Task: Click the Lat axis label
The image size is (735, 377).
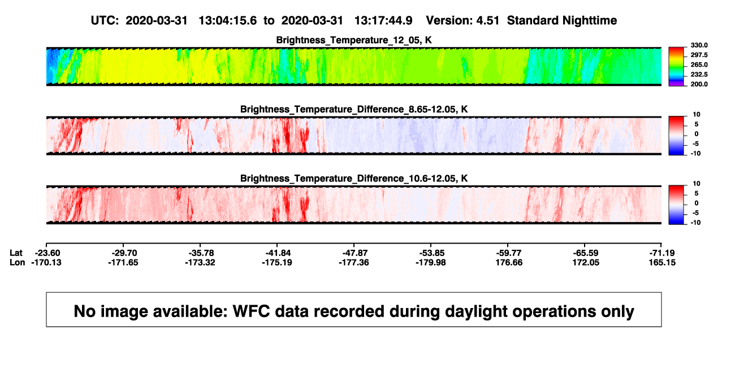Action: [17, 253]
